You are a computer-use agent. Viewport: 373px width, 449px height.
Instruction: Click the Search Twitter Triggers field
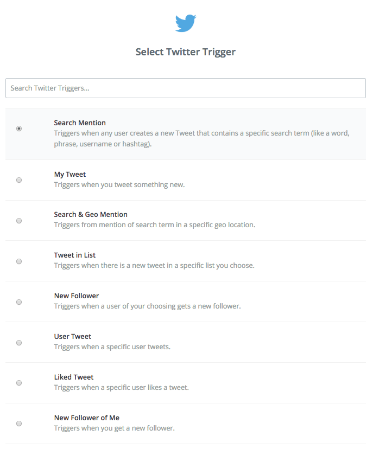click(x=186, y=88)
